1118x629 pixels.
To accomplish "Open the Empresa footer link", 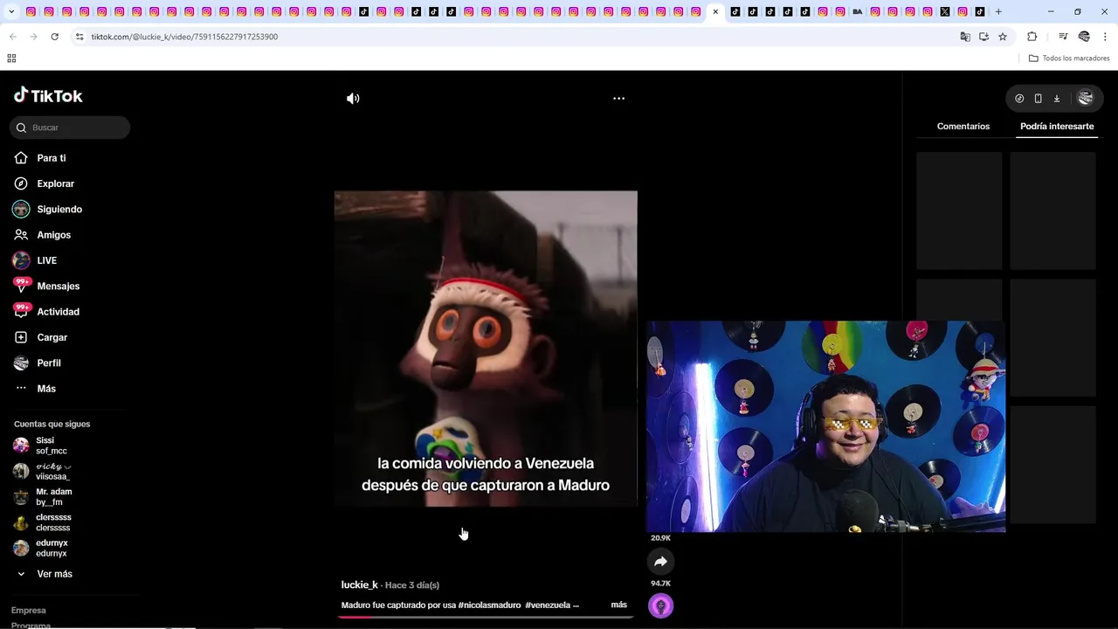I will [x=29, y=611].
